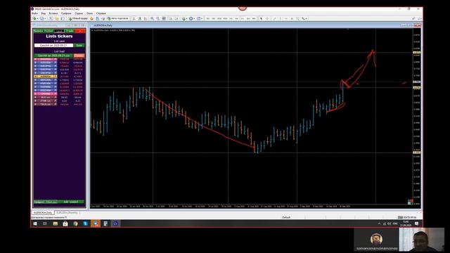This screenshot has height=253, width=450.
Task: Switch chart to candlesticks style
Action: [140, 19]
